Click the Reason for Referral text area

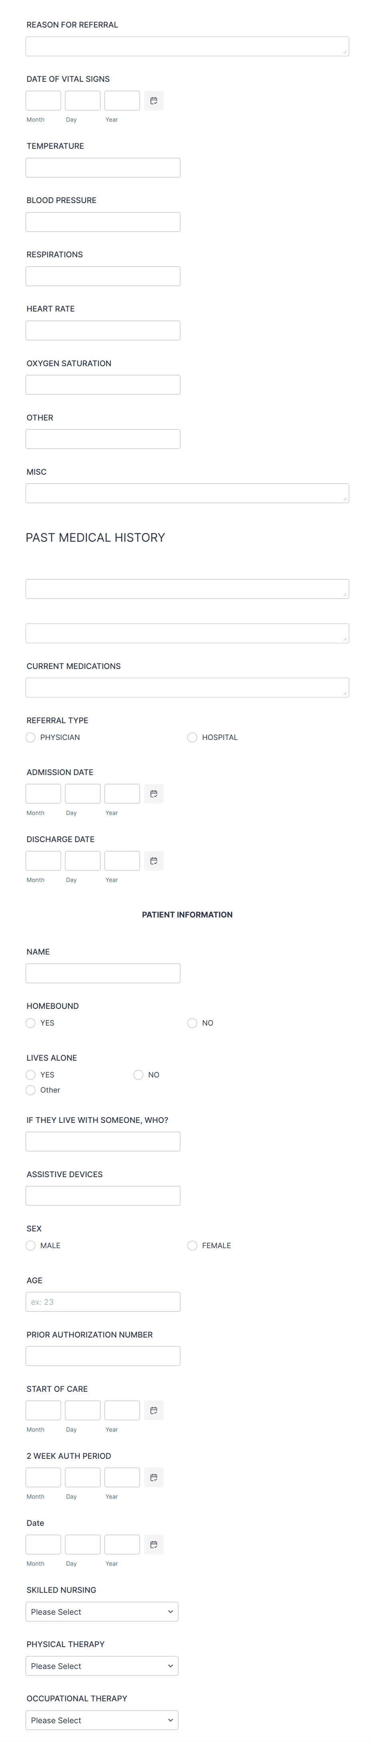tap(187, 46)
